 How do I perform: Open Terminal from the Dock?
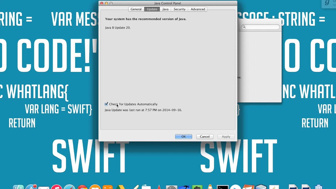click(223, 187)
